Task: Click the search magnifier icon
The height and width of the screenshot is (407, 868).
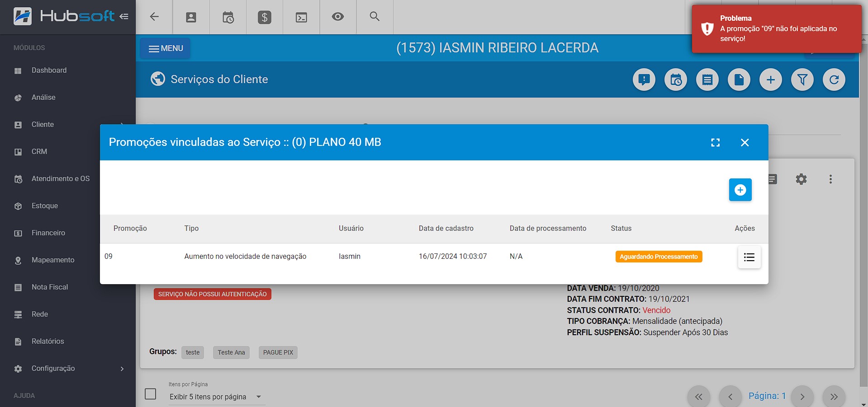Action: [374, 17]
